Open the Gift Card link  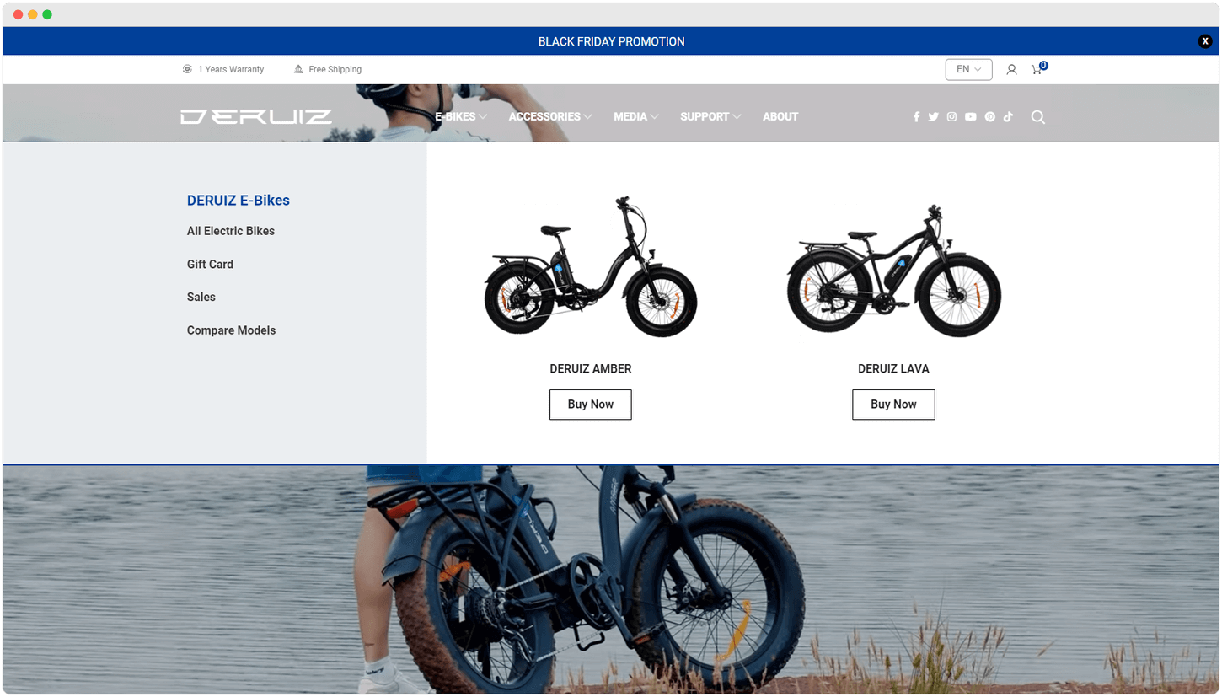pyautogui.click(x=210, y=264)
